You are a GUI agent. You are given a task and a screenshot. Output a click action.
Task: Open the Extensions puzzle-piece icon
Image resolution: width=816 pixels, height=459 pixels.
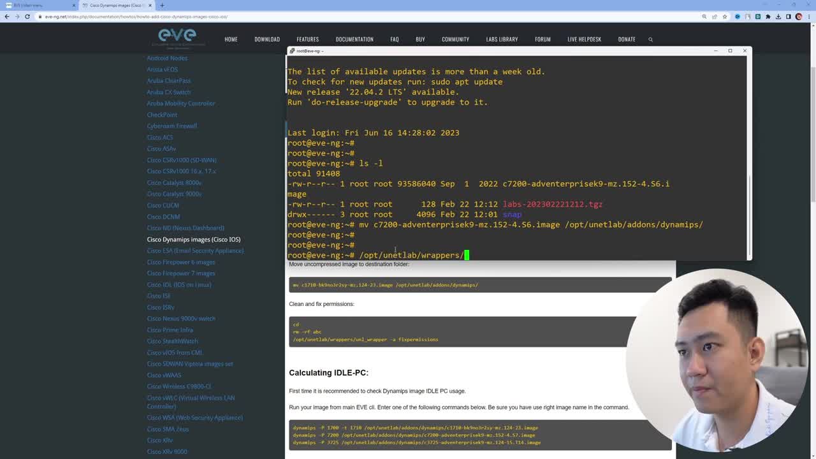pos(768,17)
